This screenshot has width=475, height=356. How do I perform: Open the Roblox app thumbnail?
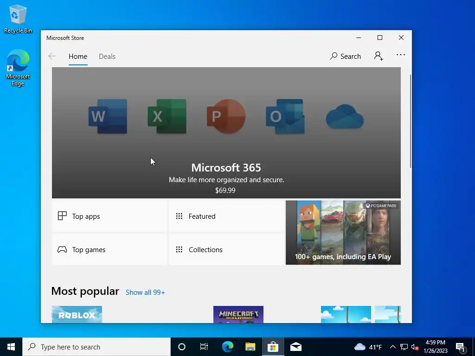(77, 314)
